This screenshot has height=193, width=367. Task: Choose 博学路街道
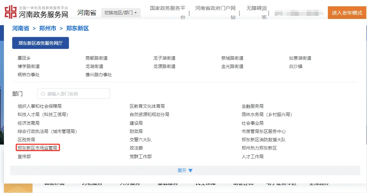29,66
